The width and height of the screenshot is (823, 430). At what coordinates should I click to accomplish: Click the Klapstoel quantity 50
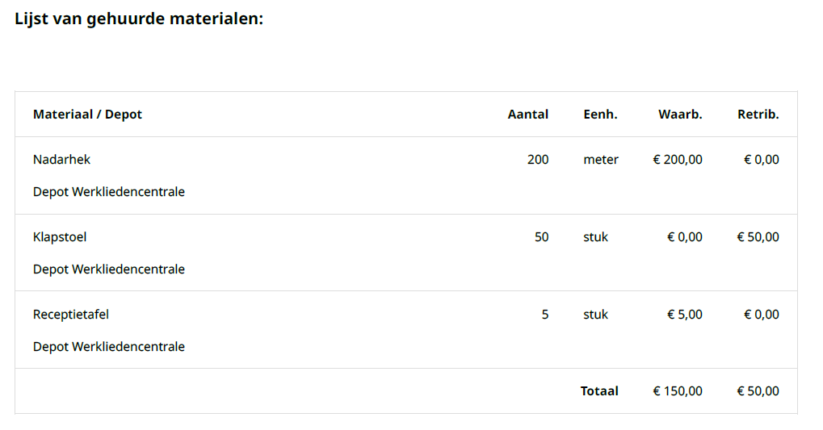click(x=541, y=237)
